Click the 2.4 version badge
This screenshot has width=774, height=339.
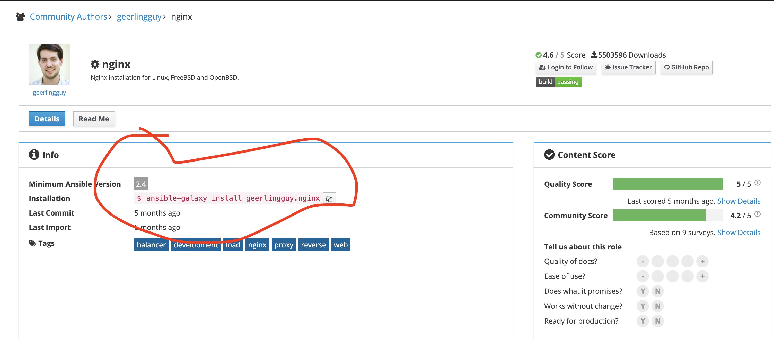[140, 184]
